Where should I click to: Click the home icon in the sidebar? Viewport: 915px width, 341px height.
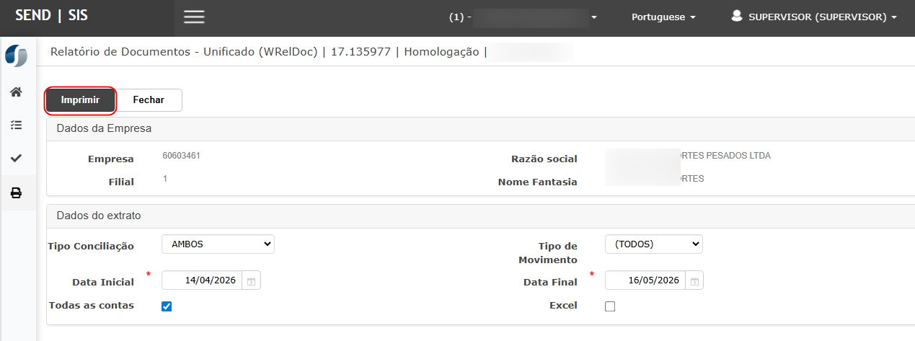click(16, 92)
